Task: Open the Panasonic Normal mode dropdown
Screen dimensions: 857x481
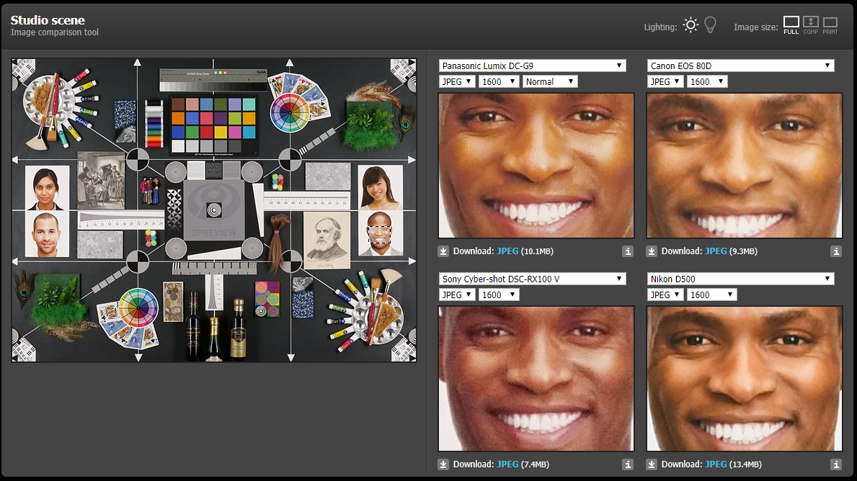Action: 550,81
